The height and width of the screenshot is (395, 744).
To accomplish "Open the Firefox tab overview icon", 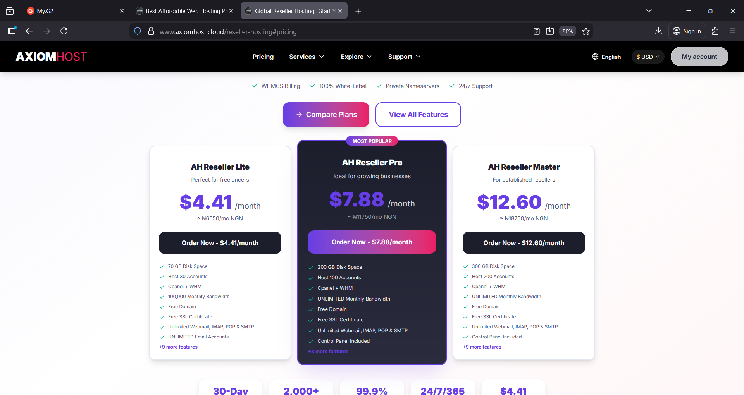I will tap(10, 11).
